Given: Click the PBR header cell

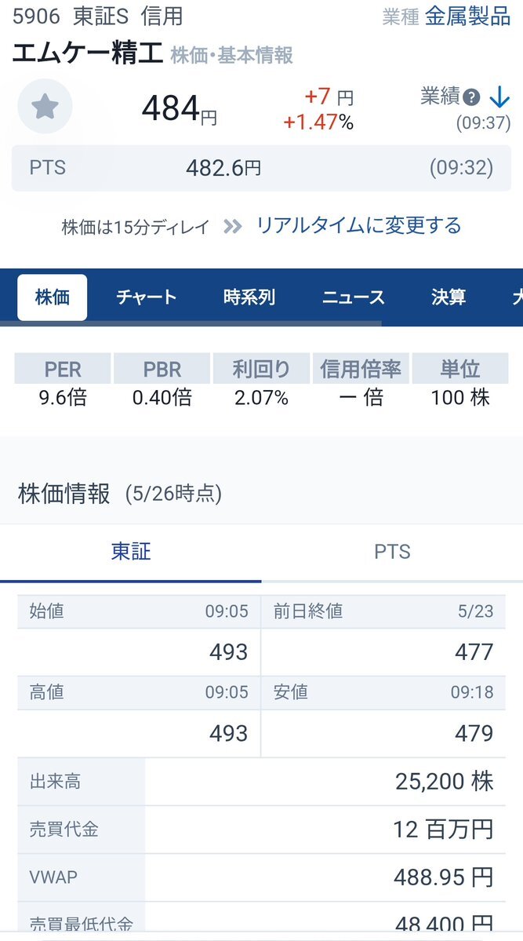Looking at the screenshot, I should click(162, 369).
